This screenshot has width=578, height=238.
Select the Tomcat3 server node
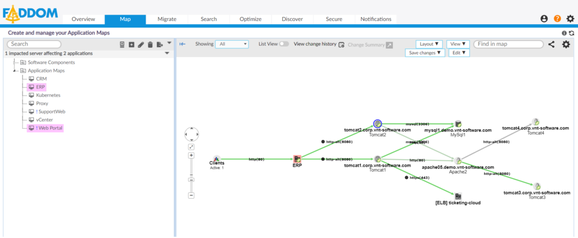pyautogui.click(x=537, y=186)
